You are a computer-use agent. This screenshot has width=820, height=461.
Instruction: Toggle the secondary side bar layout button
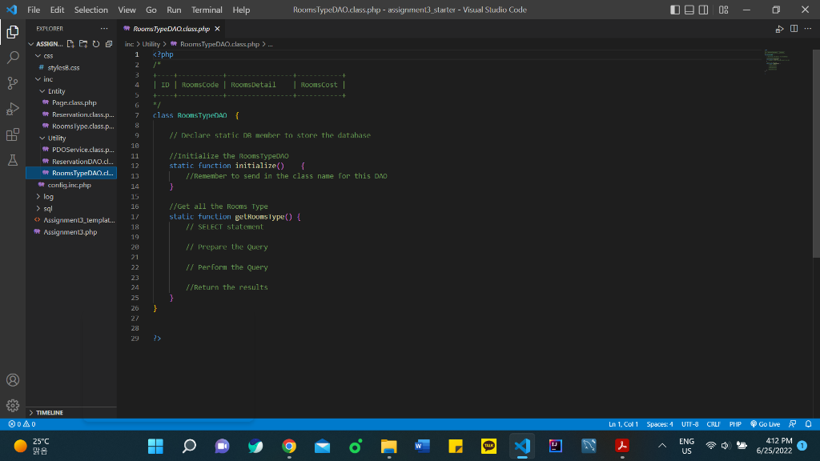tap(703, 10)
